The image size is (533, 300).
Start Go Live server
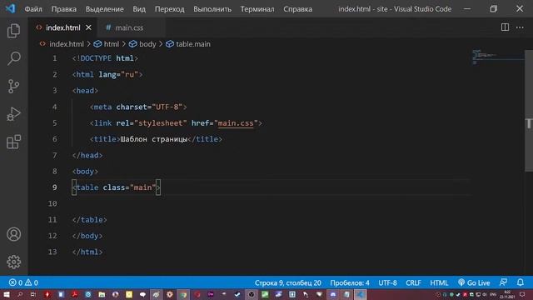click(474, 282)
